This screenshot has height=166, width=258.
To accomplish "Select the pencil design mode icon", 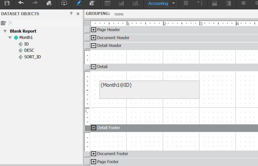I will pos(79,3).
